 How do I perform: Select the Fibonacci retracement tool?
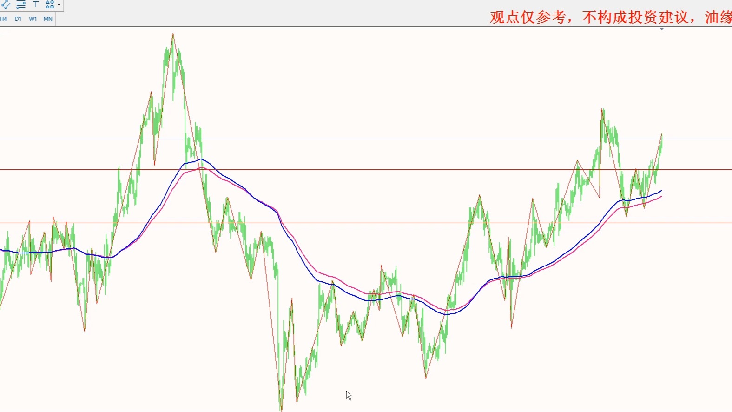(21, 5)
